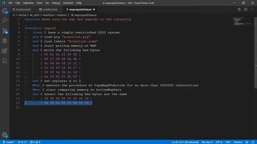The height and width of the screenshot is (144, 257).
Task: Open the Manage gear settings
Action: point(4,135)
